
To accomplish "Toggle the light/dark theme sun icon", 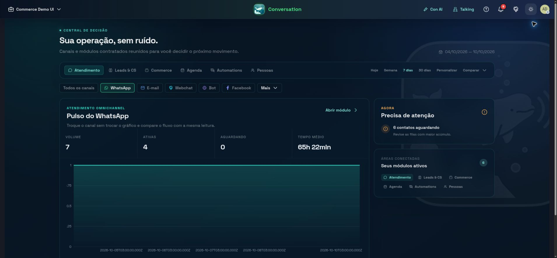I will pyautogui.click(x=531, y=9).
